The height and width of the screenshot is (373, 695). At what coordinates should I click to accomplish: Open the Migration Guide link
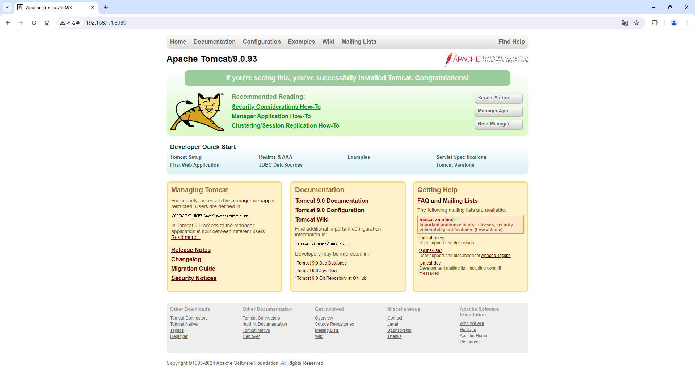[193, 269]
